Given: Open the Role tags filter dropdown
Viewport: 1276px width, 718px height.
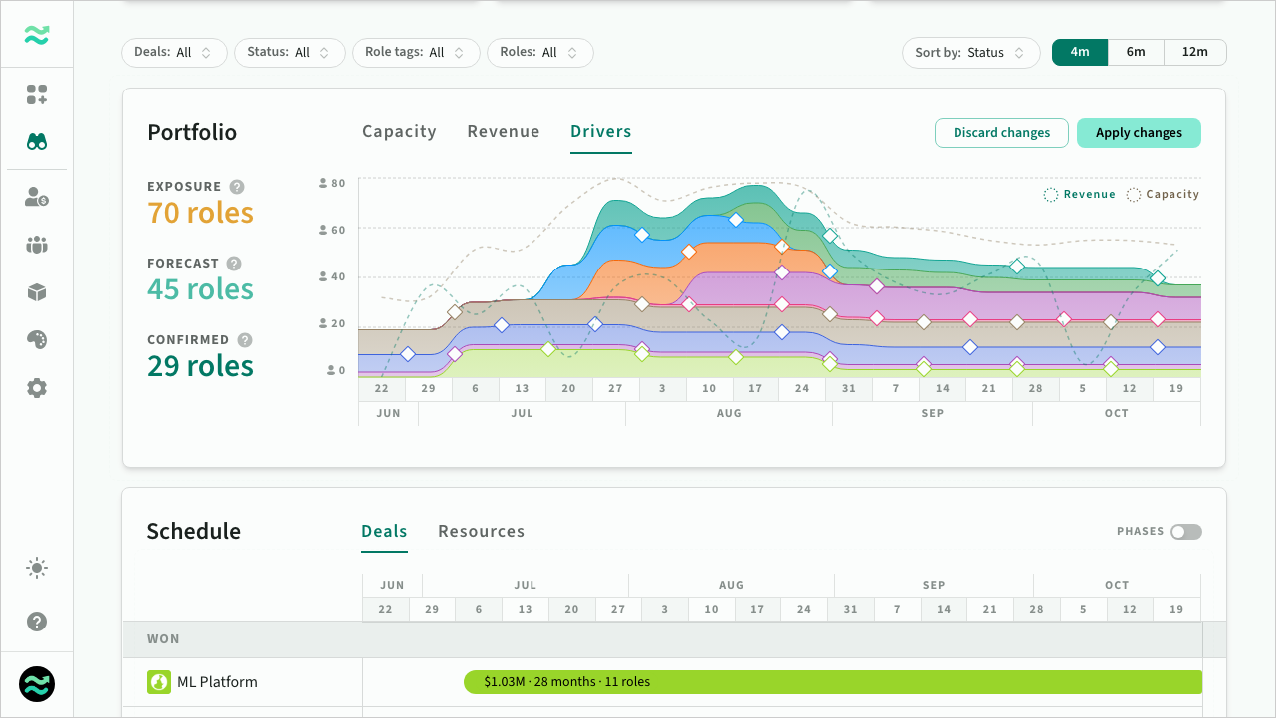Looking at the screenshot, I should coord(416,53).
